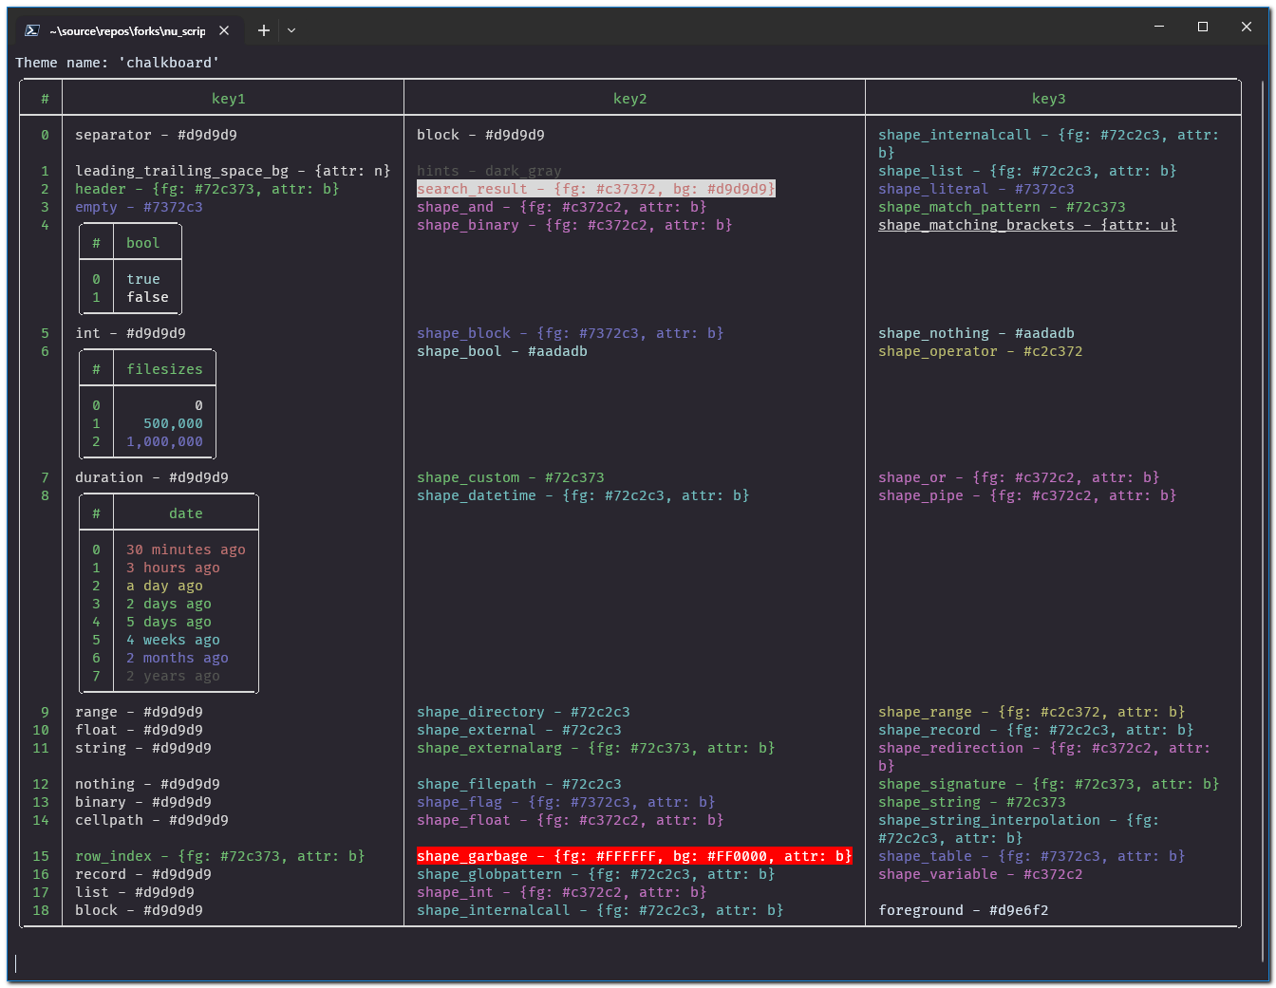Viewport: 1276px width, 988px height.
Task: Click the '1,000,000' filesize value
Action: (x=165, y=441)
